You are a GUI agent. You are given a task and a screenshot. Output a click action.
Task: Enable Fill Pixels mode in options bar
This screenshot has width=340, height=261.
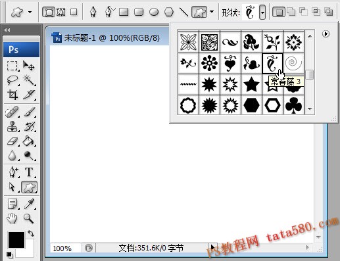tap(74, 12)
